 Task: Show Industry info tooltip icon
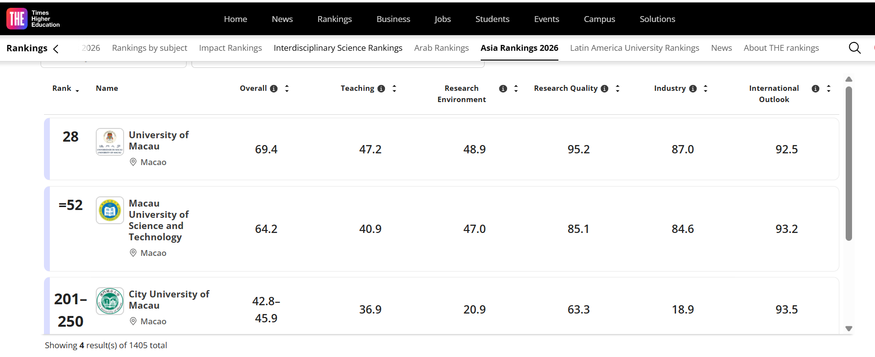[693, 88]
